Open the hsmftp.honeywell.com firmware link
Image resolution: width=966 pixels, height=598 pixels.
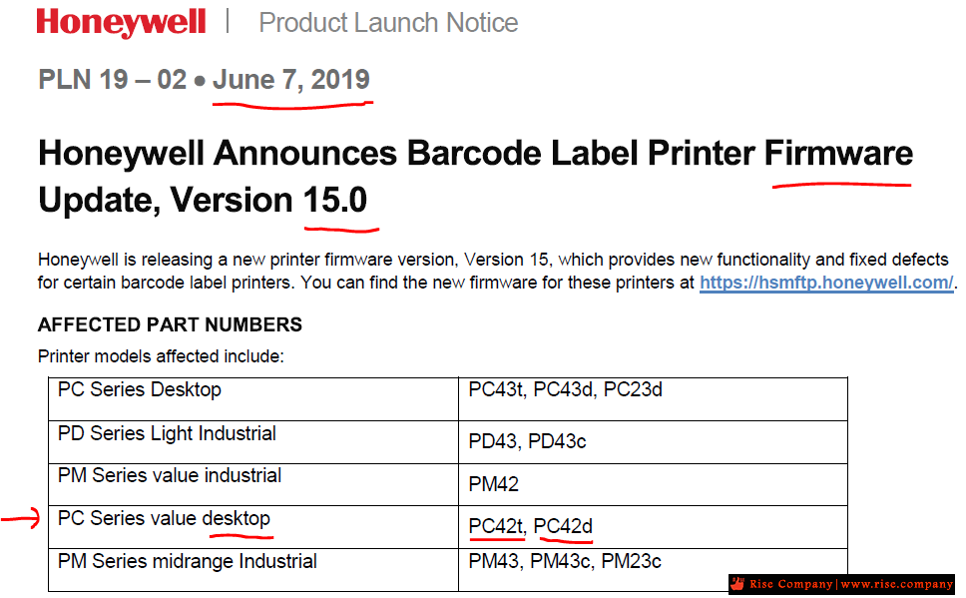[x=826, y=283]
